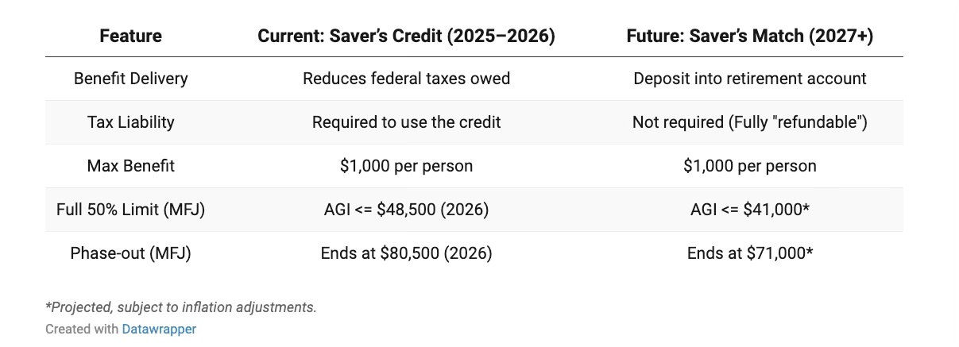The height and width of the screenshot is (347, 959).
Task: Select $1,000 per person under Saver's Credit
Action: click(x=406, y=166)
